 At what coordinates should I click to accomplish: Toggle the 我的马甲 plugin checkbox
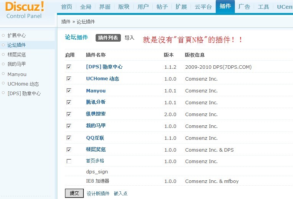point(69,126)
